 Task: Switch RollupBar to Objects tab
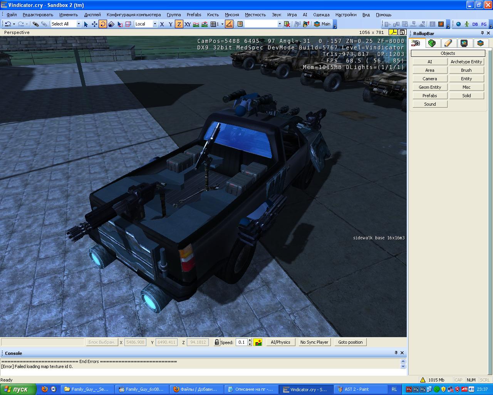coord(416,43)
